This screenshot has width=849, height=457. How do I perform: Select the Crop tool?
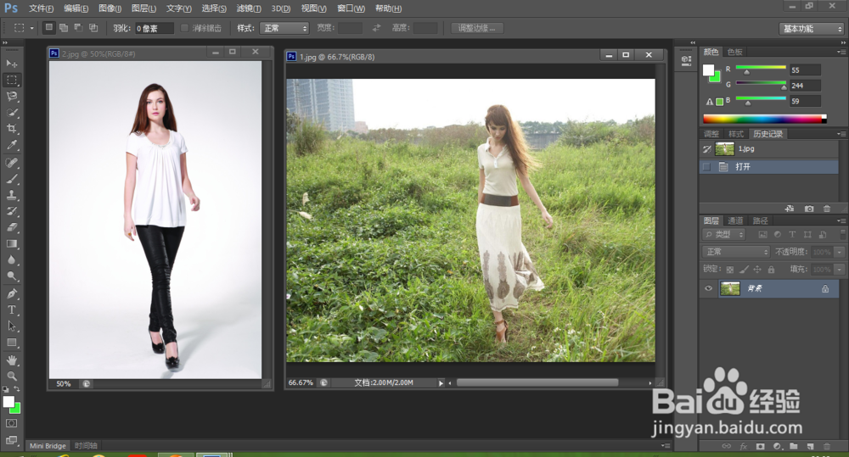[11, 129]
